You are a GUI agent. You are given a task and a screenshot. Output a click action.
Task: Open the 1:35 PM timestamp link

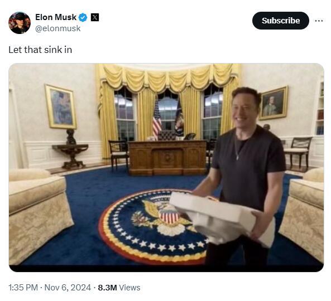click(x=23, y=288)
